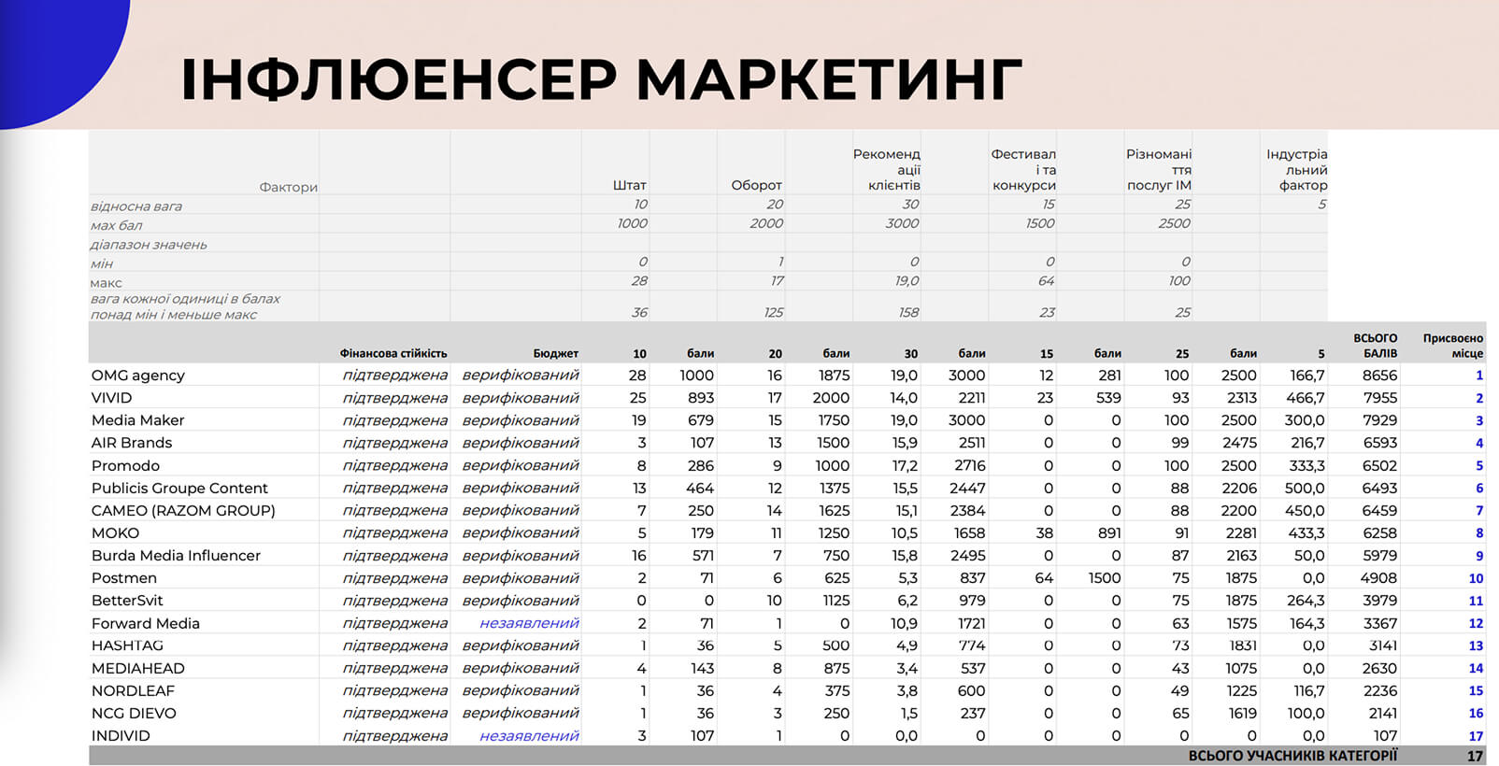1499x766 pixels.
Task: Click turnover score 2000 for VIVID
Action: click(x=831, y=398)
